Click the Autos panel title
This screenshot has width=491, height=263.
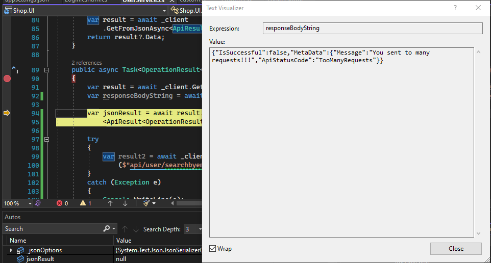point(13,217)
